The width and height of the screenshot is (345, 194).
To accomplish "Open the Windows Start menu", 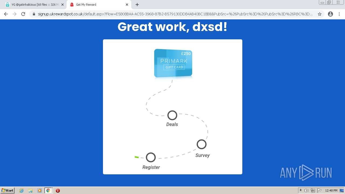I will [8, 190].
